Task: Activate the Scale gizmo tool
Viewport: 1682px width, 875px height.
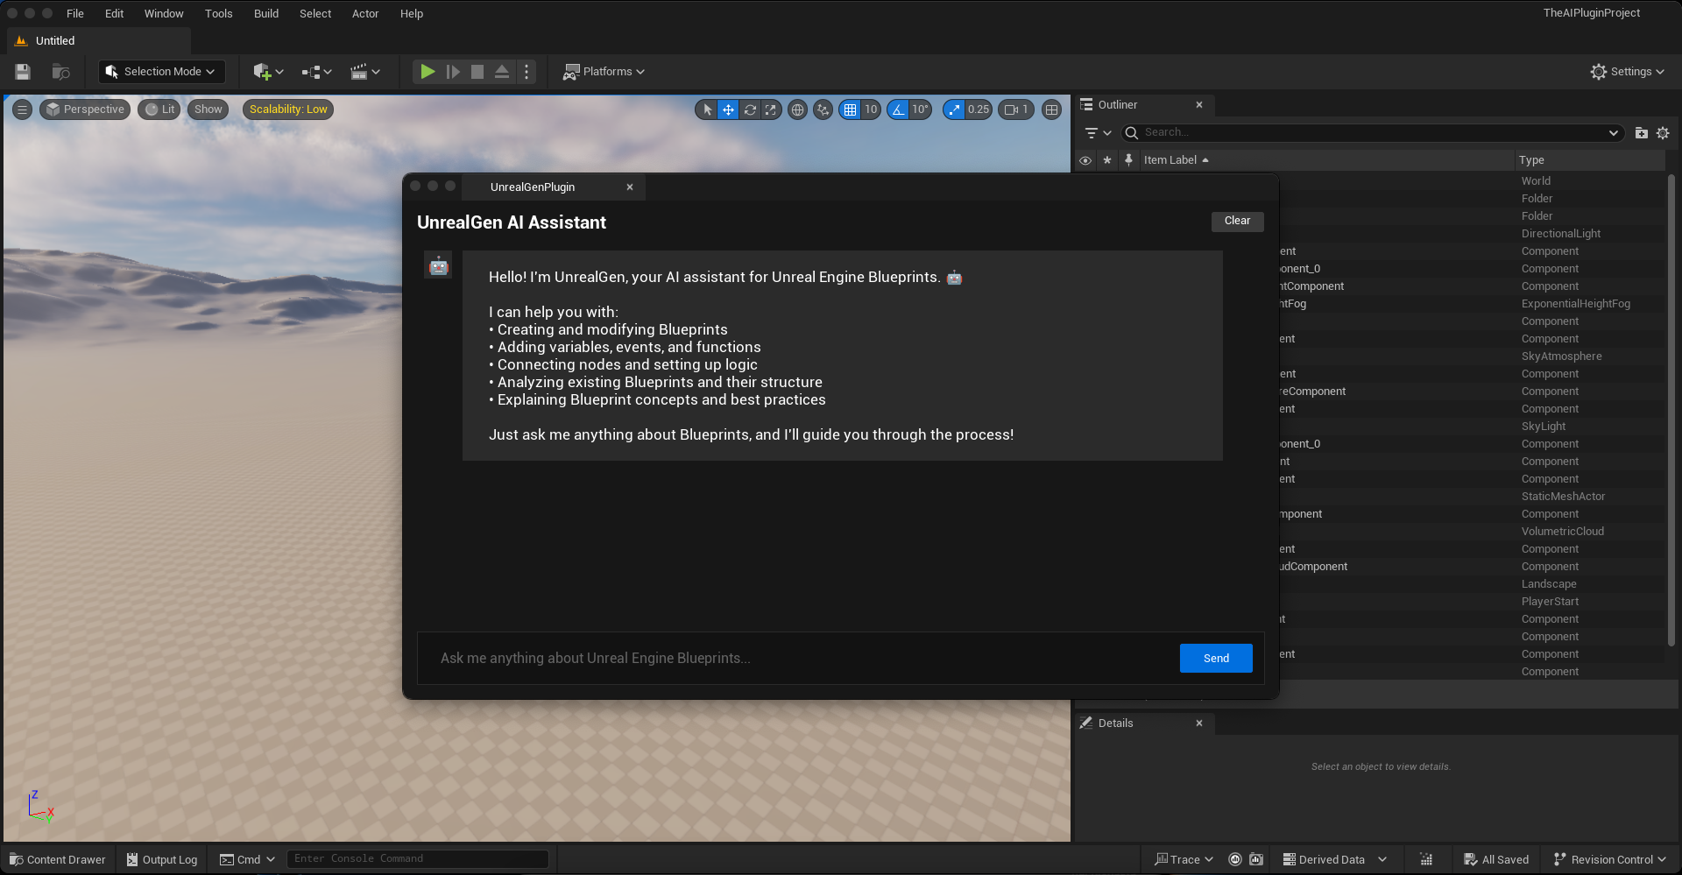Action: pyautogui.click(x=771, y=109)
